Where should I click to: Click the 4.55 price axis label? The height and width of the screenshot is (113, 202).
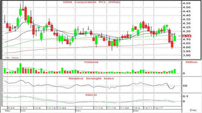pyautogui.click(x=187, y=3)
